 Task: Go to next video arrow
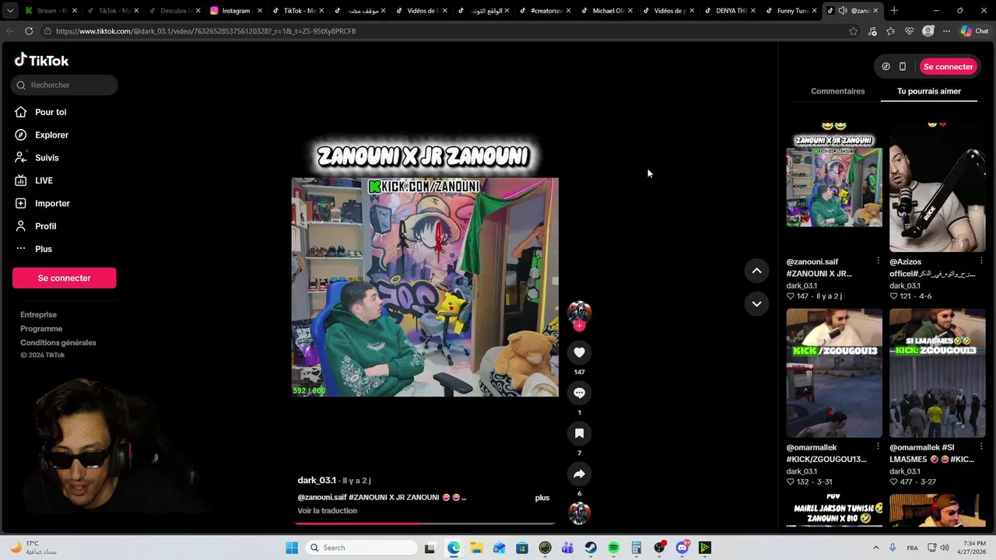tap(756, 303)
